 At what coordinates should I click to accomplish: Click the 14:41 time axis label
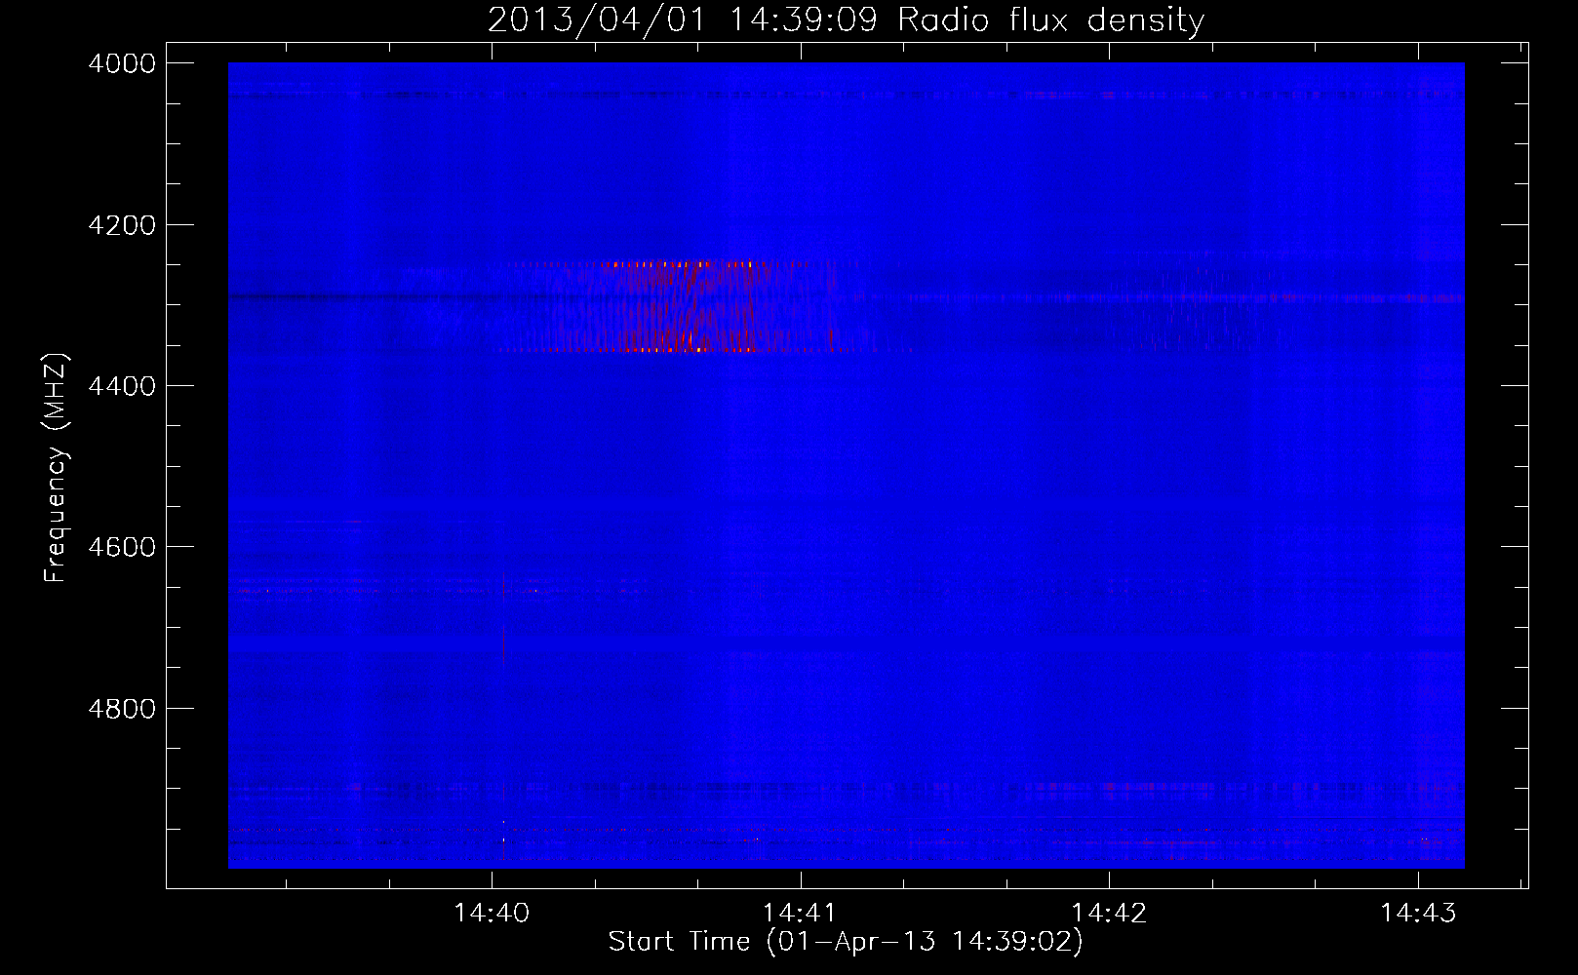point(800,913)
